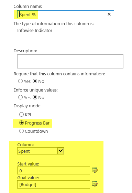Click the Goal value label
The image size is (132, 193).
click(28, 178)
